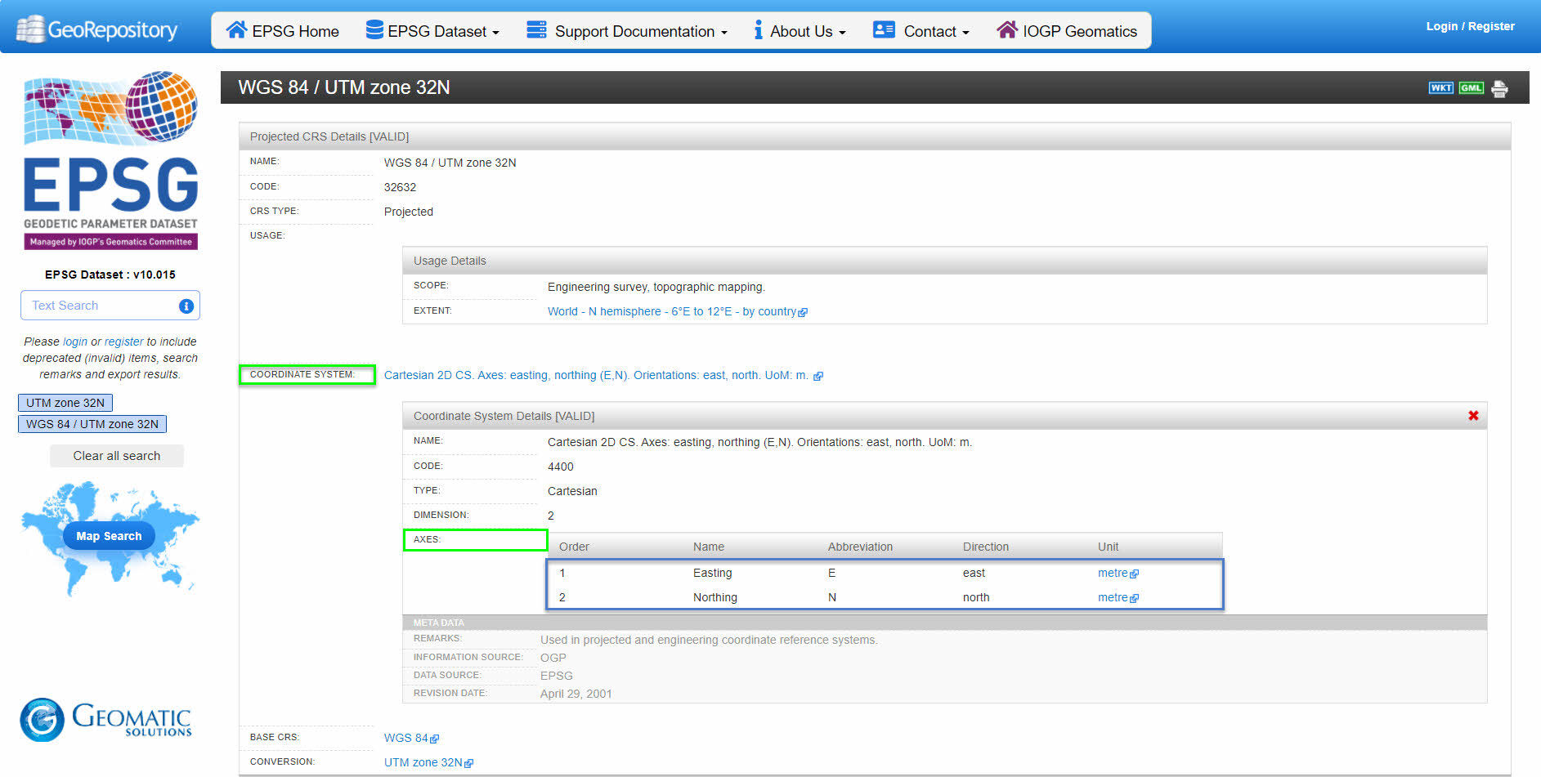The height and width of the screenshot is (777, 1541).
Task: Click Login / Register at top right
Action: click(1469, 25)
